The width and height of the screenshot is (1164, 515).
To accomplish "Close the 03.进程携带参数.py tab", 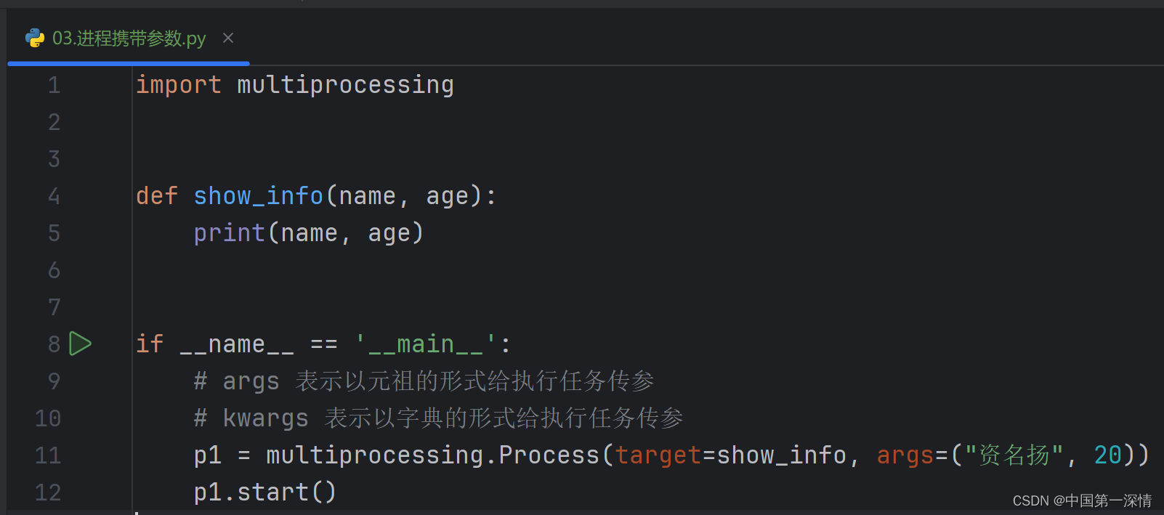I will [227, 38].
